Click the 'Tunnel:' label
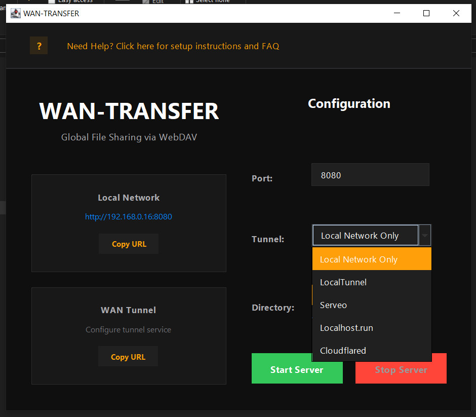Viewport: 476px width, 417px height. (268, 239)
